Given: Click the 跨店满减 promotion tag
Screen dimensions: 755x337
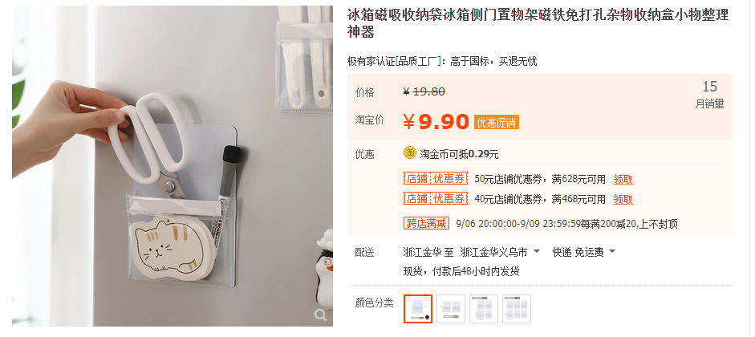Looking at the screenshot, I should 426,223.
